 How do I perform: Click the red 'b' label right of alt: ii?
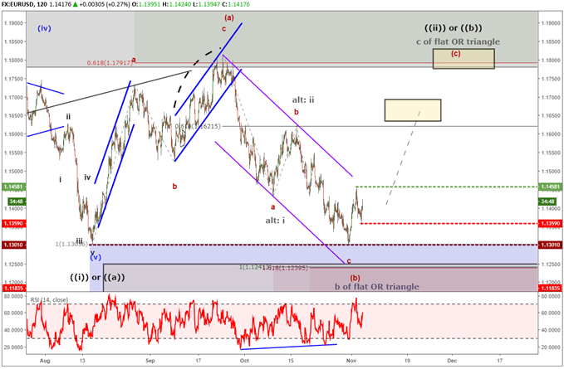[297, 112]
